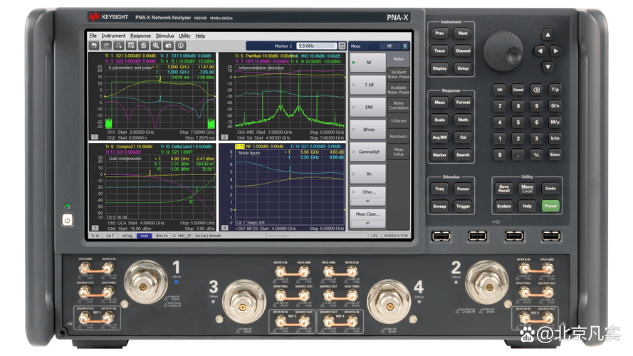The image size is (633, 356).
Task: Click the plus/minus sign key
Action: click(x=536, y=155)
